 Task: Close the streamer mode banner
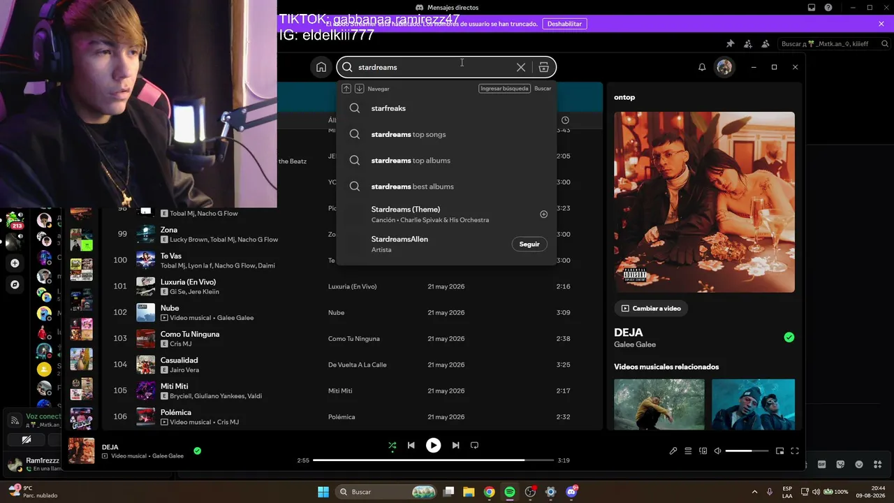click(x=881, y=24)
